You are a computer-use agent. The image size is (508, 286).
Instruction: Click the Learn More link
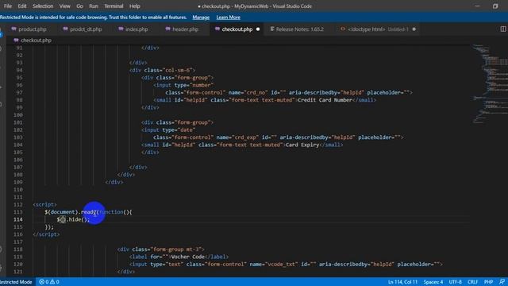click(x=228, y=17)
